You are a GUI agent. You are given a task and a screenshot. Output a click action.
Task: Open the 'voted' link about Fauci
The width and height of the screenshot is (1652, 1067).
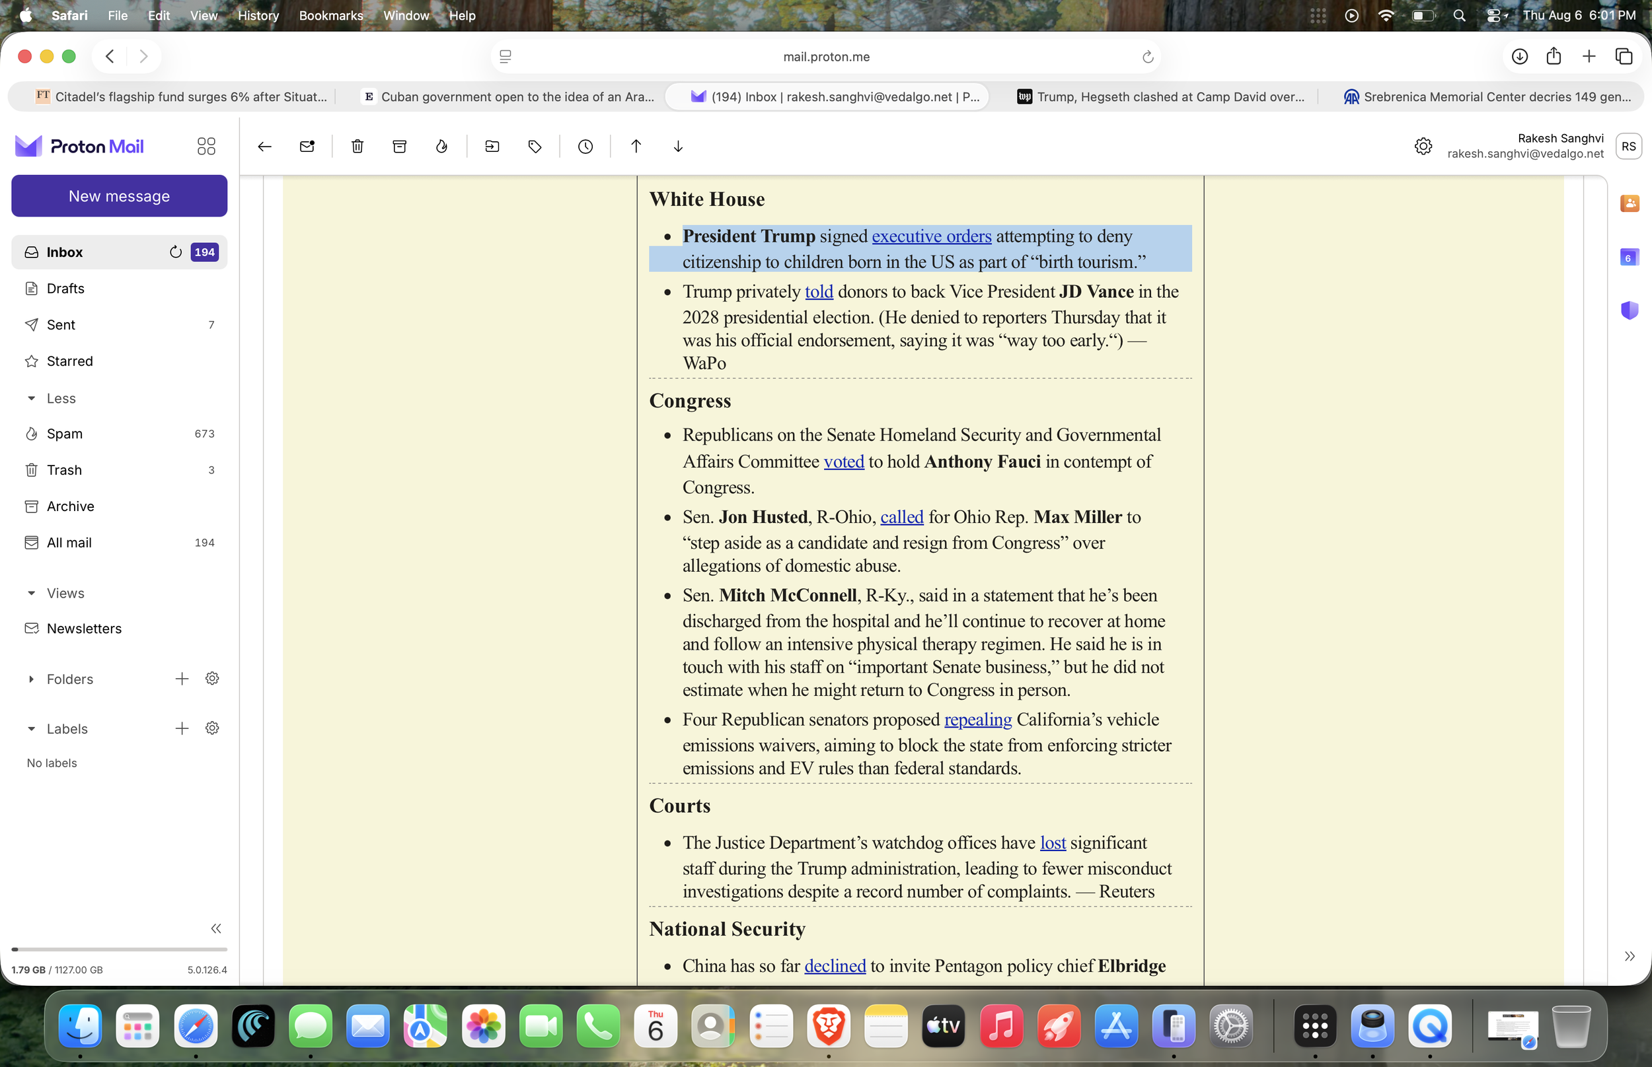(x=844, y=462)
